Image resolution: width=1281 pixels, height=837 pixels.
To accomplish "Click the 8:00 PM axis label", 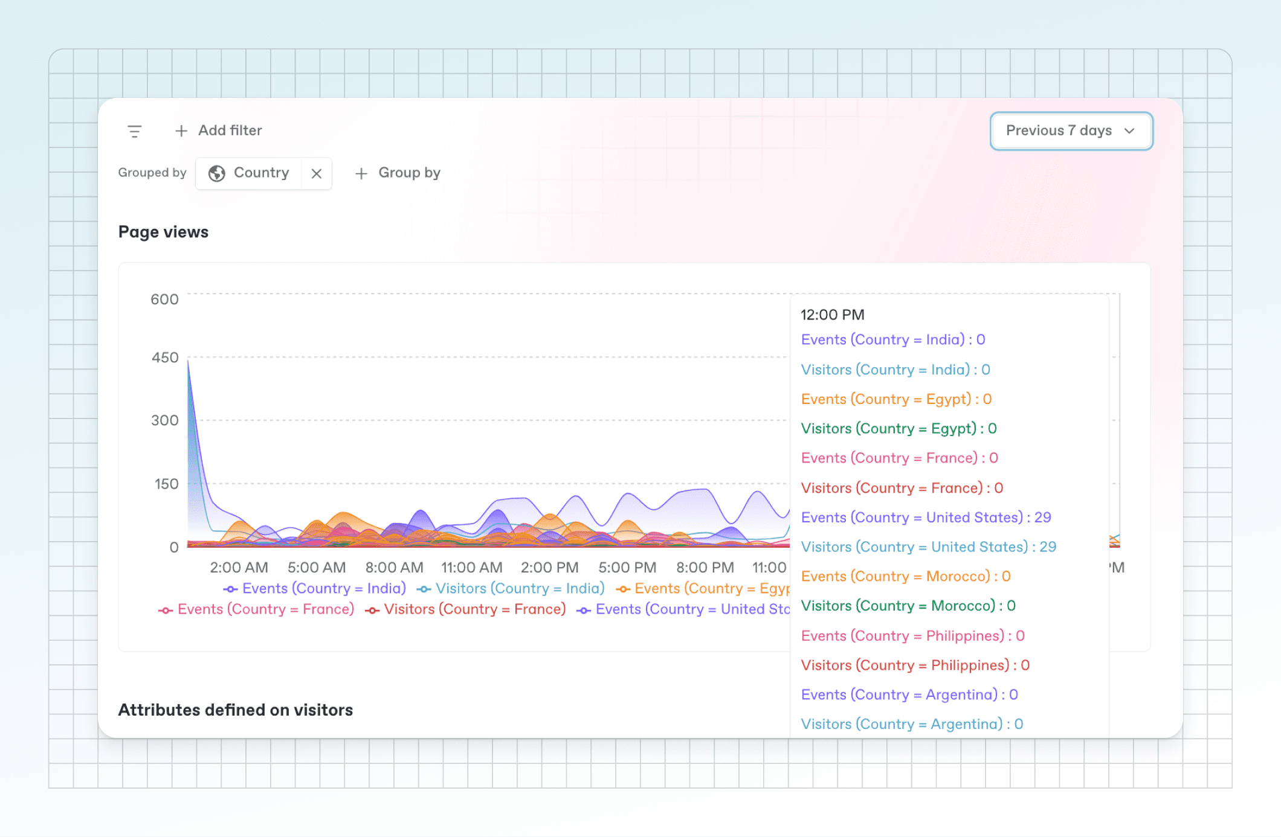I will point(705,567).
